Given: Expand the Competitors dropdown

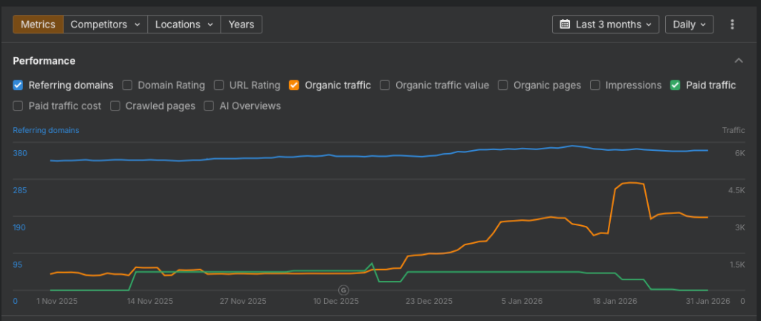Looking at the screenshot, I should tap(105, 25).
